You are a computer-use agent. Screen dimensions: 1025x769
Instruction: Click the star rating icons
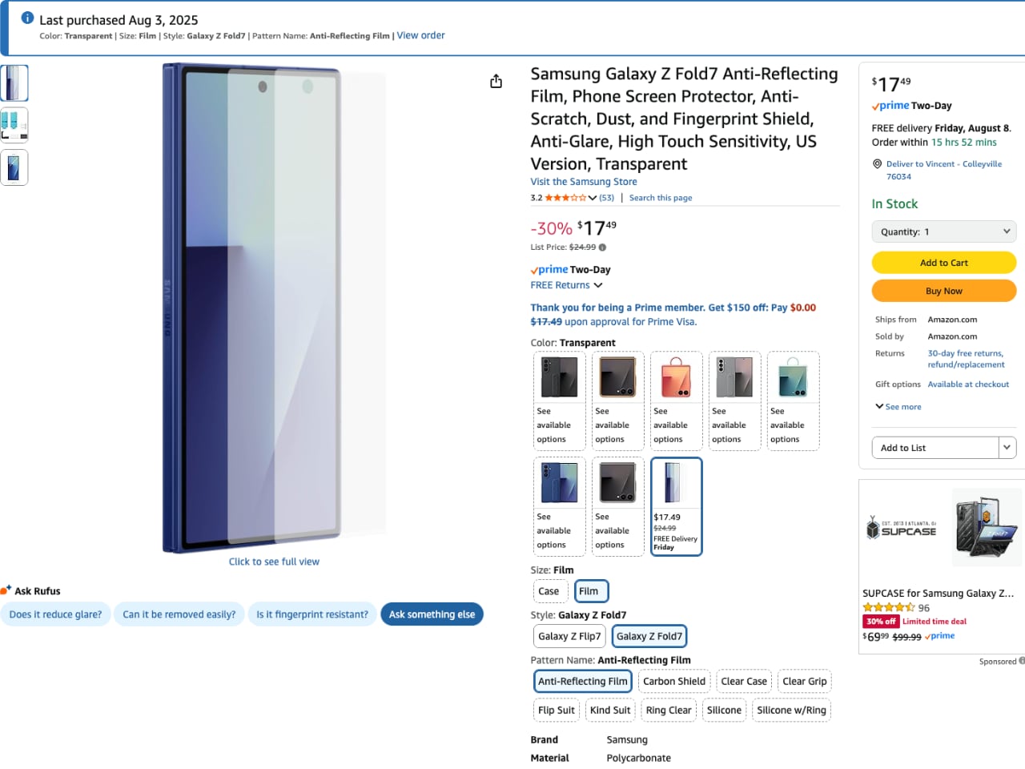565,198
